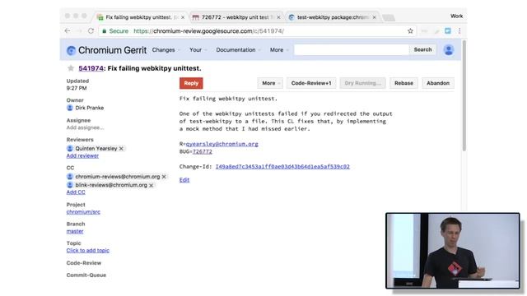Viewport: 527px width, 296px height.
Task: Remove blink-reviews@chromium.org from CC
Action: click(152, 185)
